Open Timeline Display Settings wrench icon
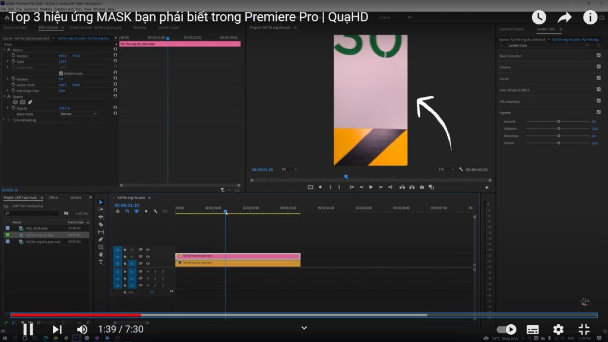The width and height of the screenshot is (608, 342). click(156, 212)
